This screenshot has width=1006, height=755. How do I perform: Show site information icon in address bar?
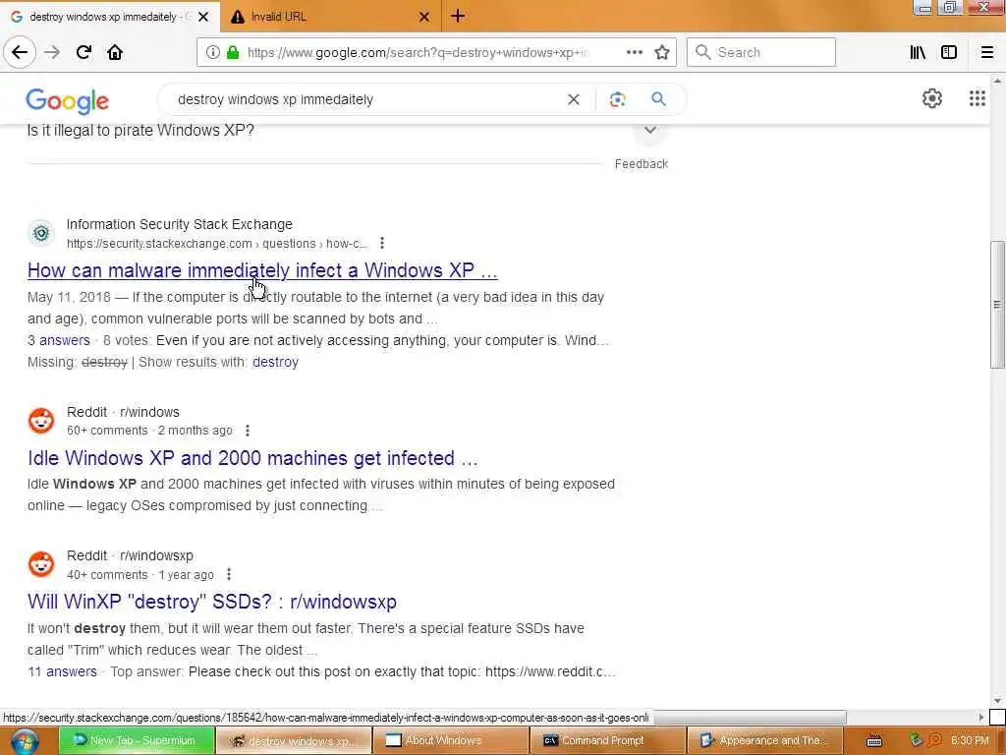212,52
